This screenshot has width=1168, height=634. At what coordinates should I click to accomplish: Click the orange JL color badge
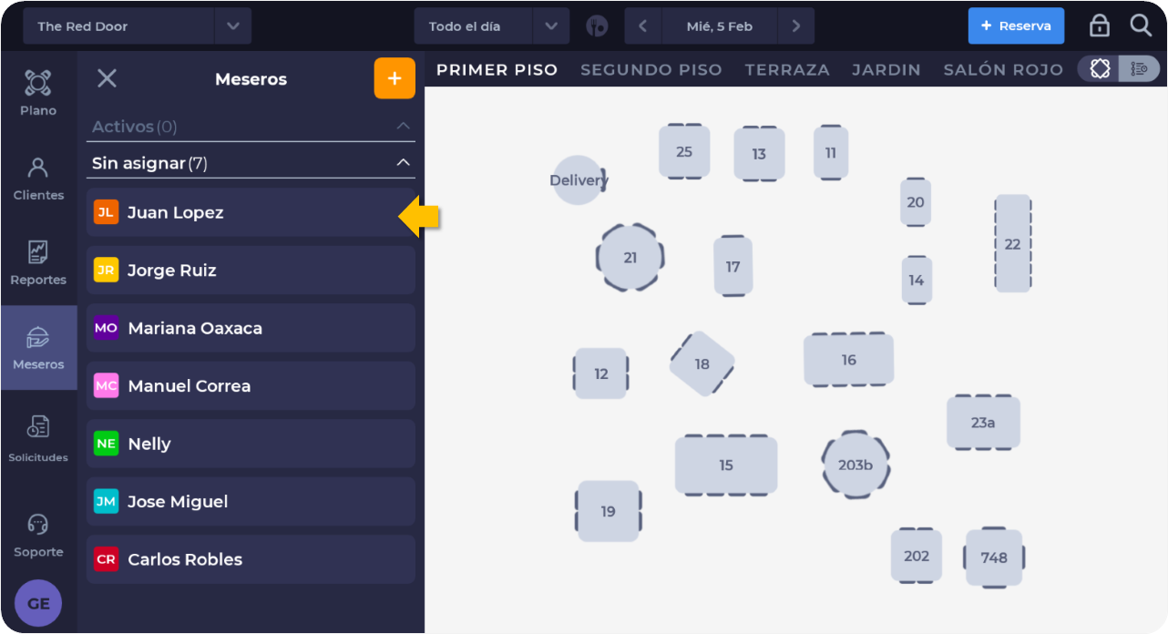(106, 212)
